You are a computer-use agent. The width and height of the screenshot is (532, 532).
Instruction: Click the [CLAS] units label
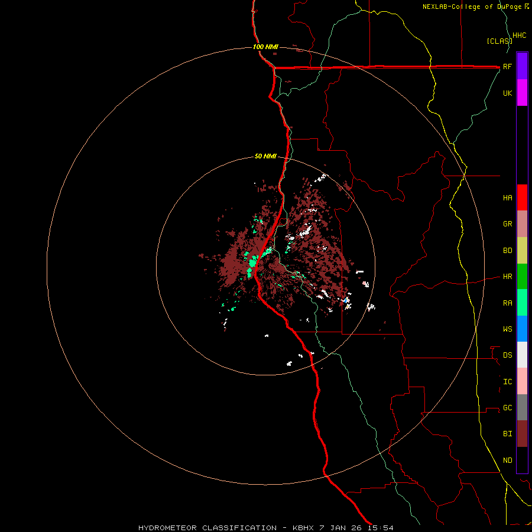coord(499,41)
